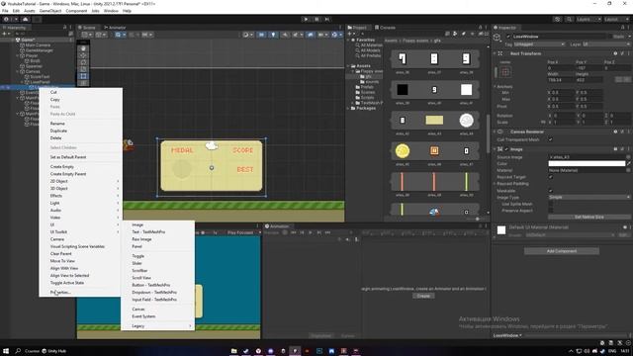Screen dimensions: 633x356
Task: Select the yellow coin sprite thumbnail
Action: tap(403, 151)
